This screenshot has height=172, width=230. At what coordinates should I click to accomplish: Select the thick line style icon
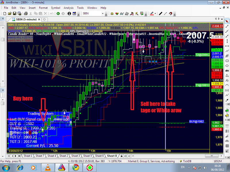pos(160,13)
